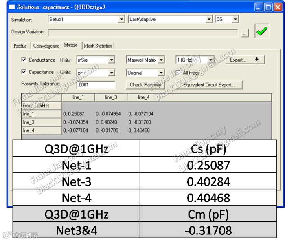Image resolution: width=285 pixels, height=241 pixels.
Task: Toggle the Conductance checkbox
Action: [24, 60]
